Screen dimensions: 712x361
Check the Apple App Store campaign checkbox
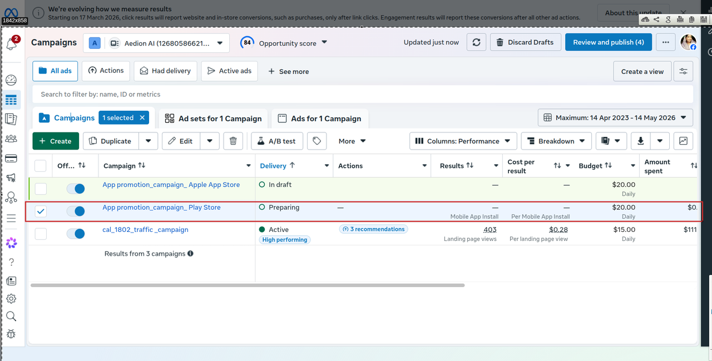[41, 189]
